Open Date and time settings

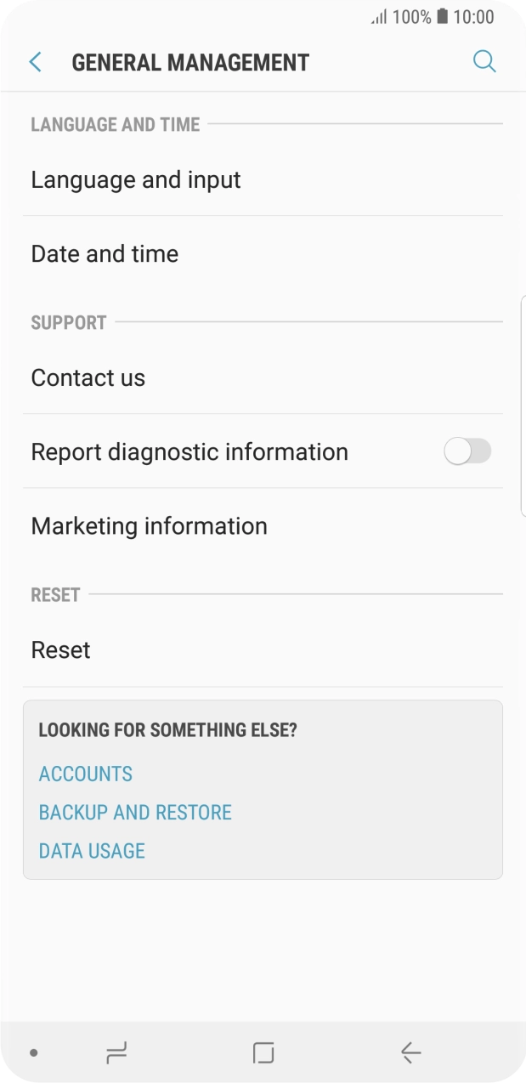click(105, 253)
